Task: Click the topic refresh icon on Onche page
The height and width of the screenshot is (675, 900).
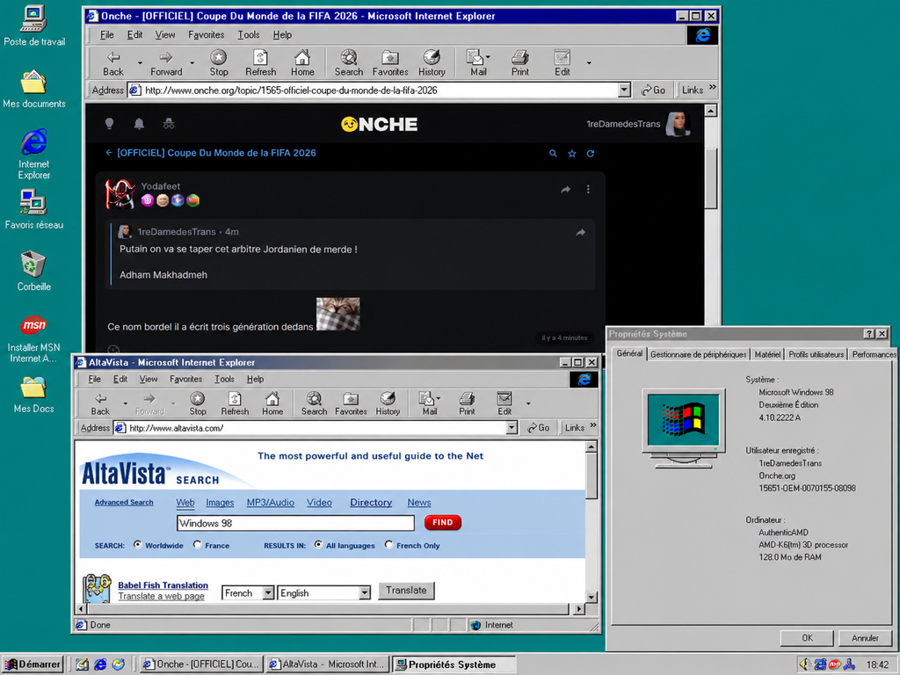Action: point(590,154)
